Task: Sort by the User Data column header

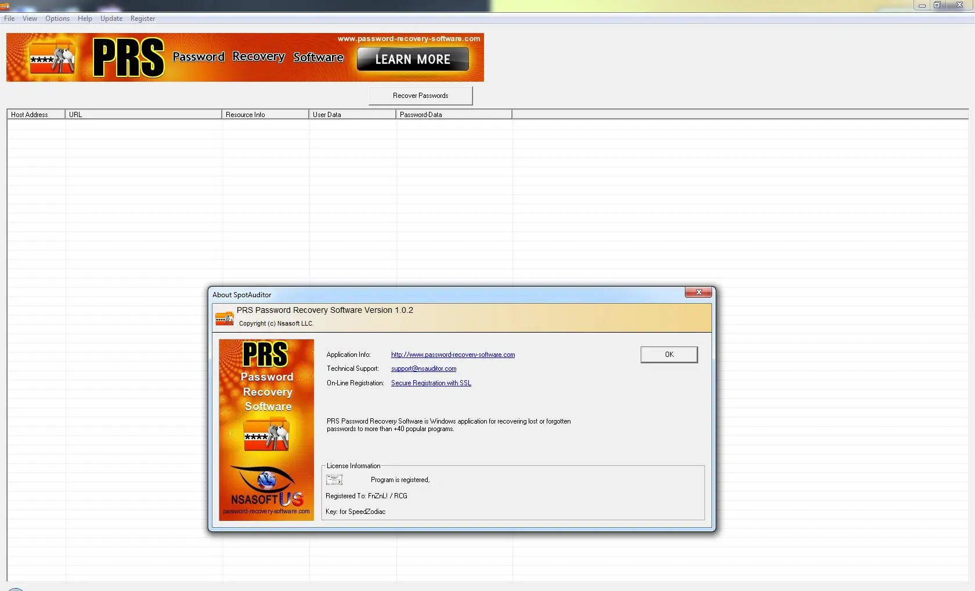Action: (352, 115)
